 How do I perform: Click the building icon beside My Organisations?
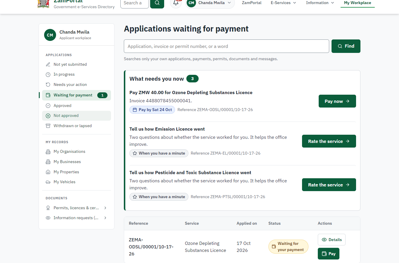click(48, 152)
